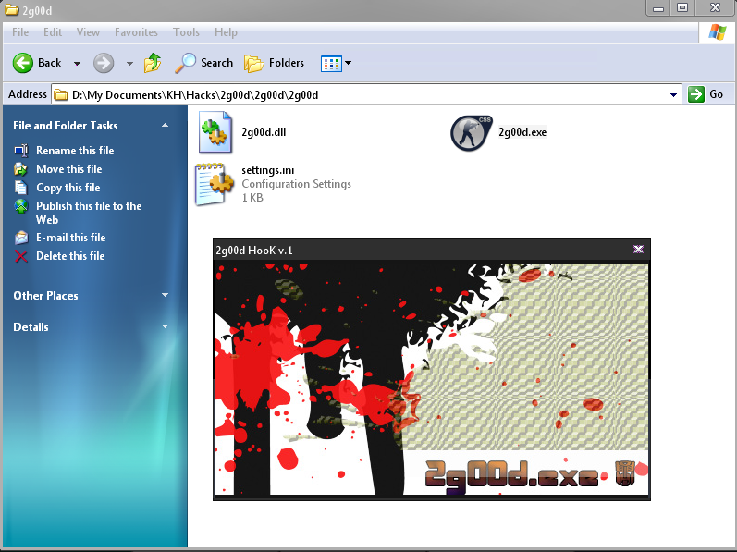Minimize the 2g00d Explorer window

coord(658,8)
